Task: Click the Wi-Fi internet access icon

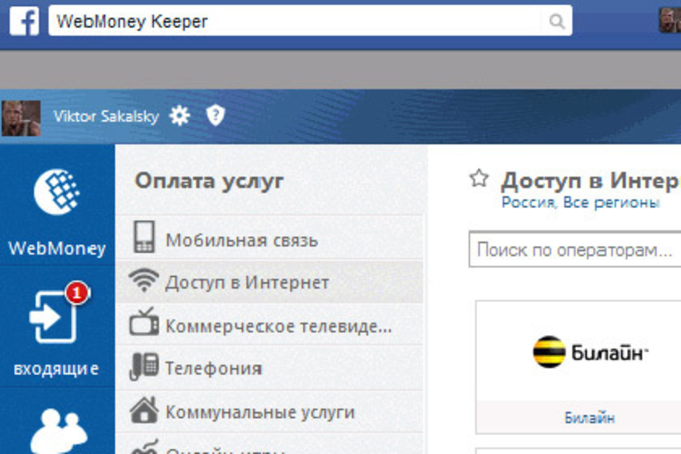Action: [x=144, y=280]
